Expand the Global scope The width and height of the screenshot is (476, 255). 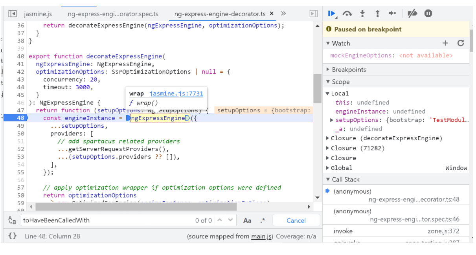tap(328, 168)
